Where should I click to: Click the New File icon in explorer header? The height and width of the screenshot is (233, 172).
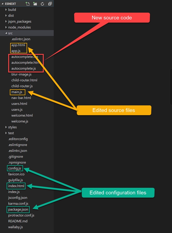pos(27,4)
